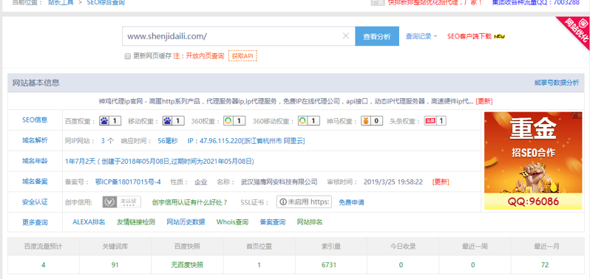Viewport: 590px width, 279px height.
Task: Click the red ad text at top right
Action: click(435, 3)
